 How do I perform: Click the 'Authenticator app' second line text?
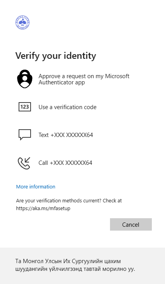pos(62,82)
